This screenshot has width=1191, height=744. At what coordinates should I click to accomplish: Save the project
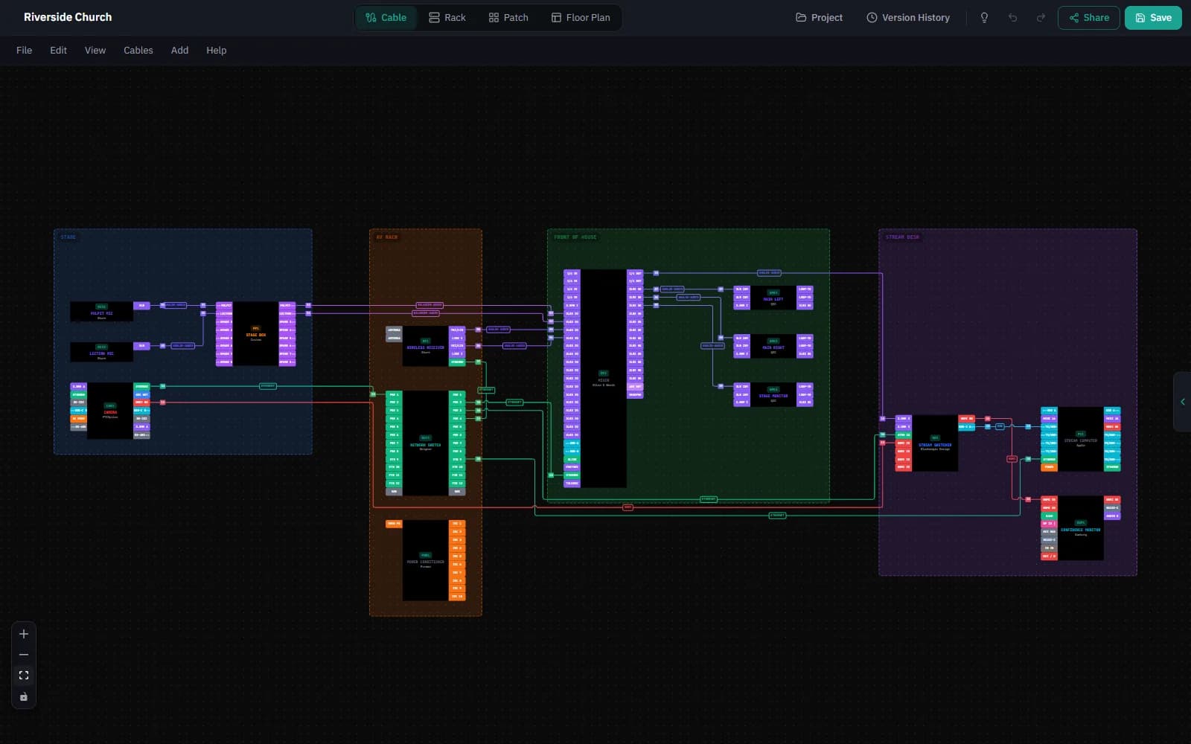tap(1153, 18)
